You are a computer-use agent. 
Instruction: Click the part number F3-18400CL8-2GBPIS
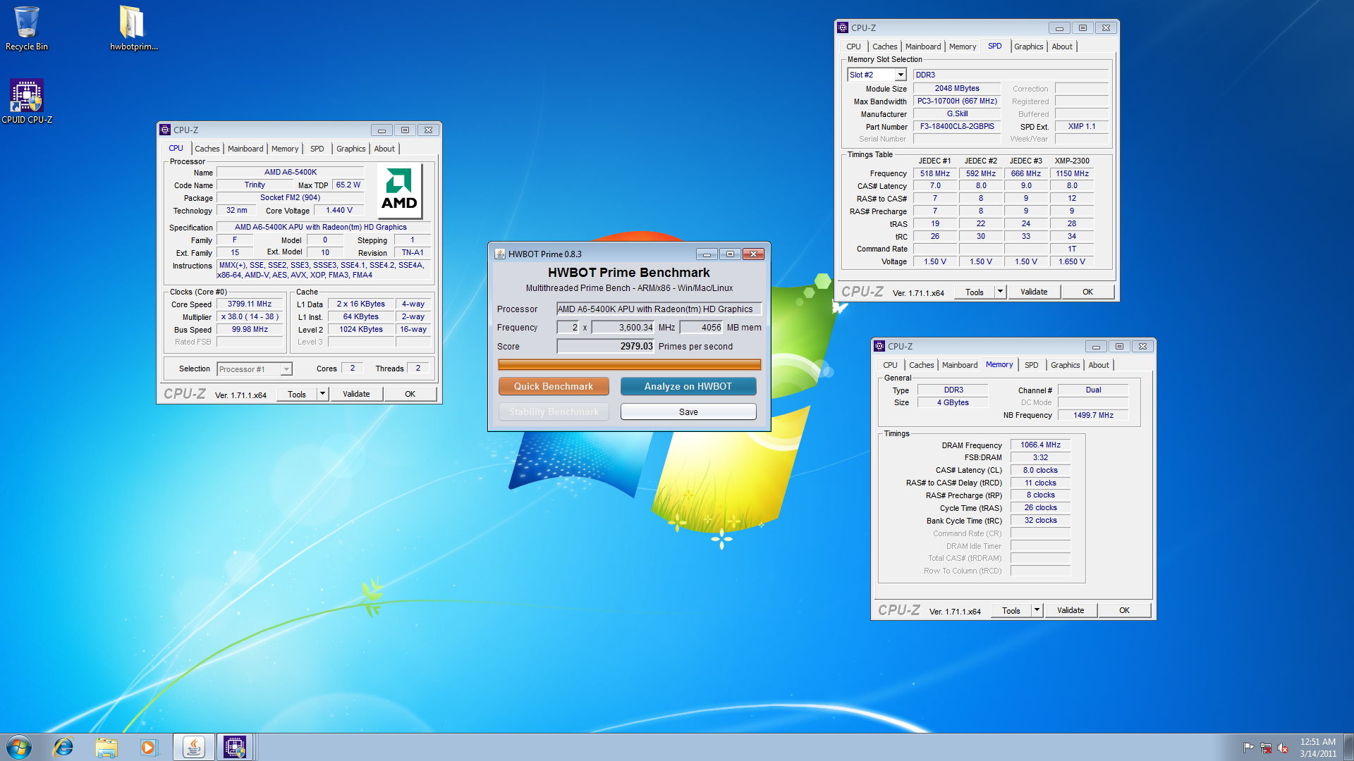(957, 126)
